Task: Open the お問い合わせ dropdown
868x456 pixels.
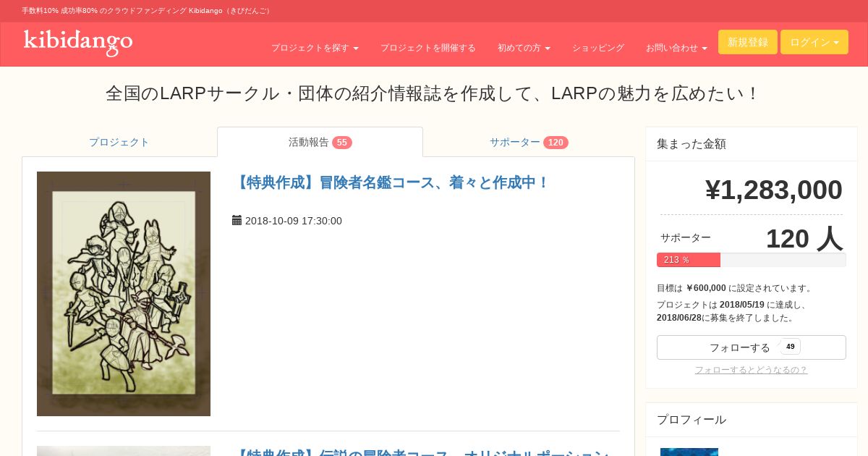Action: (x=676, y=48)
